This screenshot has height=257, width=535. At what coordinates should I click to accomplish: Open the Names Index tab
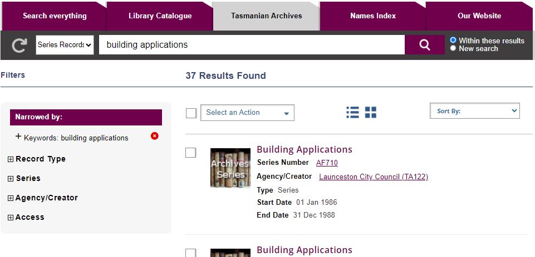point(373,16)
